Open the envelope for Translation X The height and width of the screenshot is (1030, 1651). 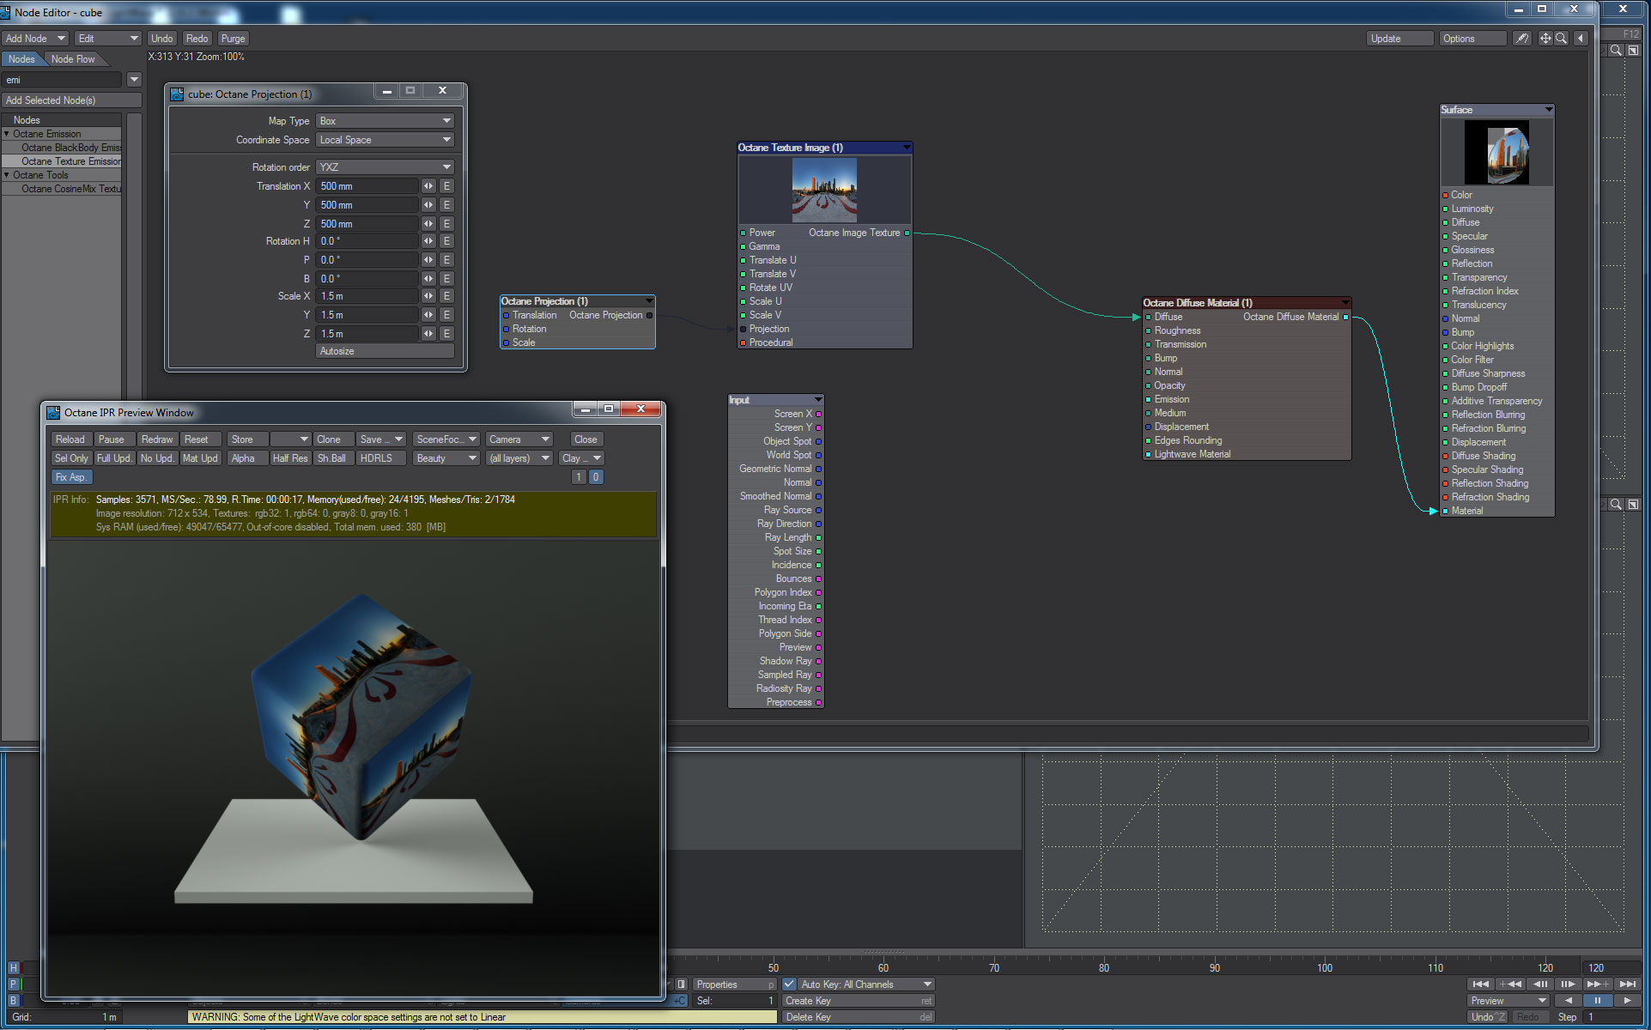446,186
